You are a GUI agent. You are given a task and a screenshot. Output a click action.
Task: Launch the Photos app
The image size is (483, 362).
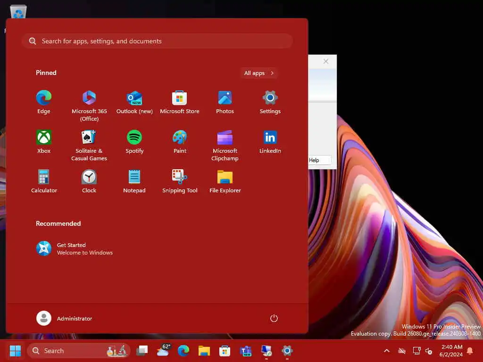[x=225, y=103]
